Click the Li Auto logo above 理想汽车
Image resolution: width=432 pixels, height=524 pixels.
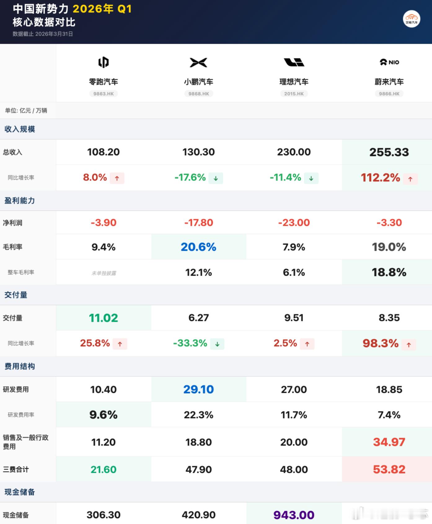[x=294, y=62]
